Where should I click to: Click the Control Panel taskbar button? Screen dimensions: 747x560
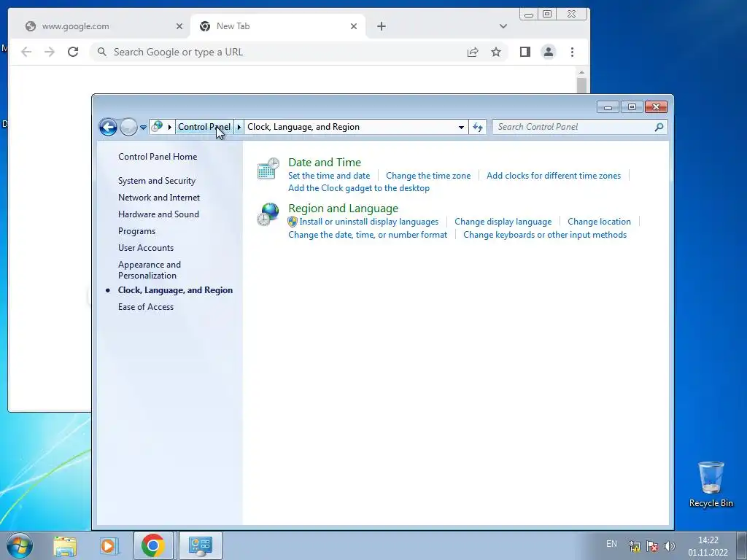pos(201,545)
